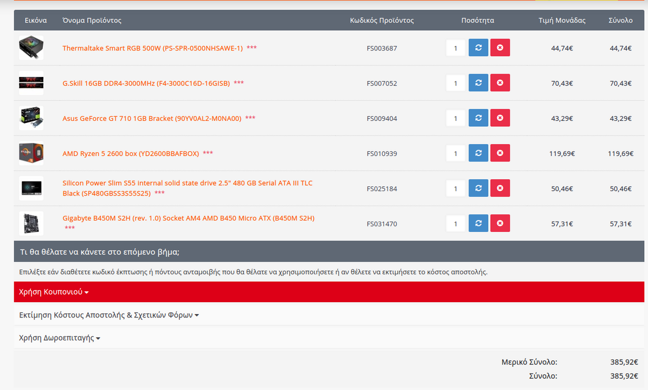Open Gigabyte B450M S2H product link
648x390 pixels.
coord(189,218)
